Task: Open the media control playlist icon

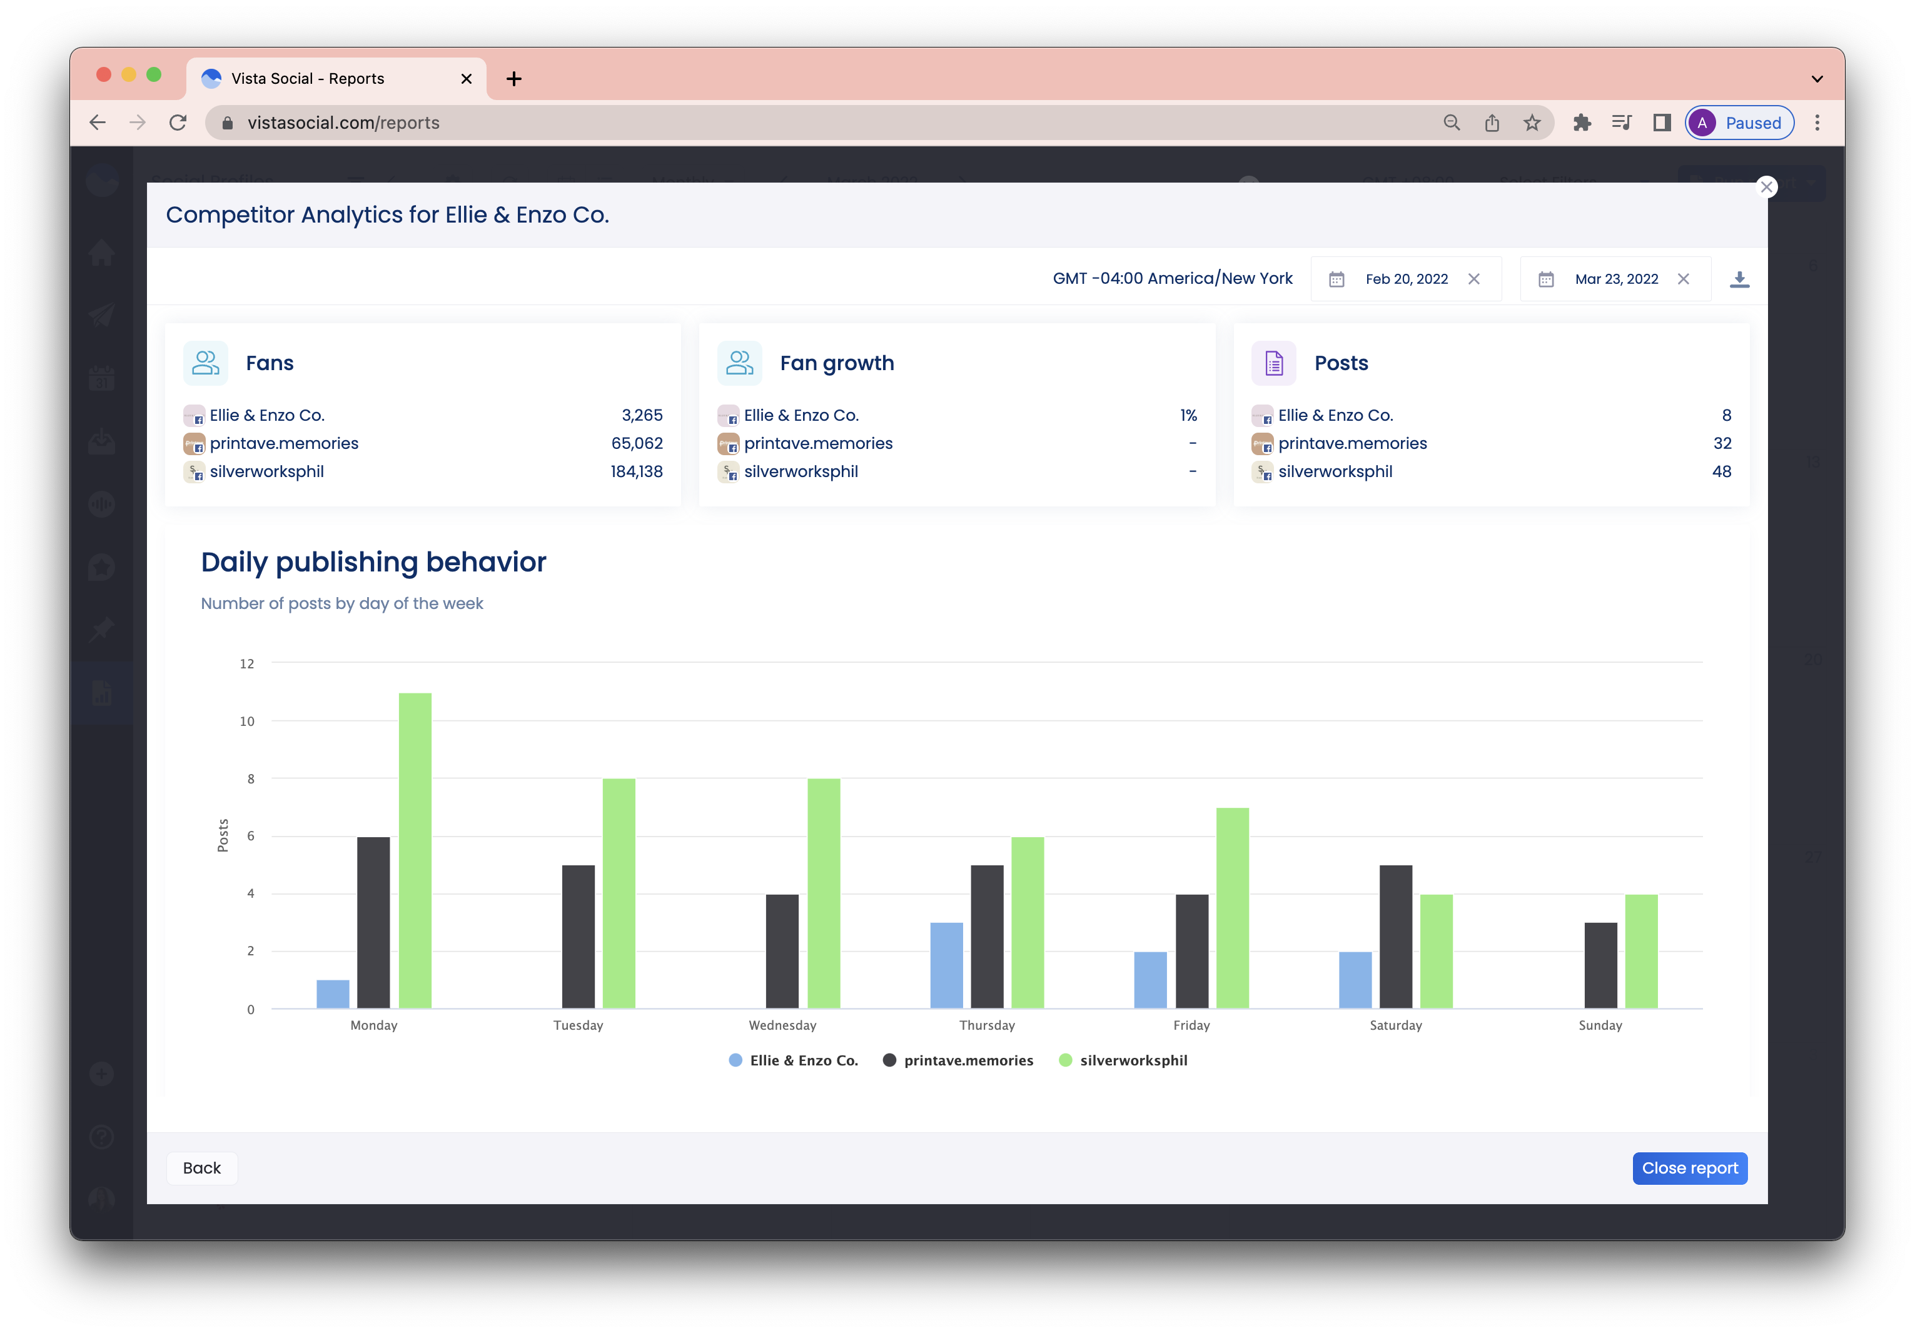Action: 1622,123
